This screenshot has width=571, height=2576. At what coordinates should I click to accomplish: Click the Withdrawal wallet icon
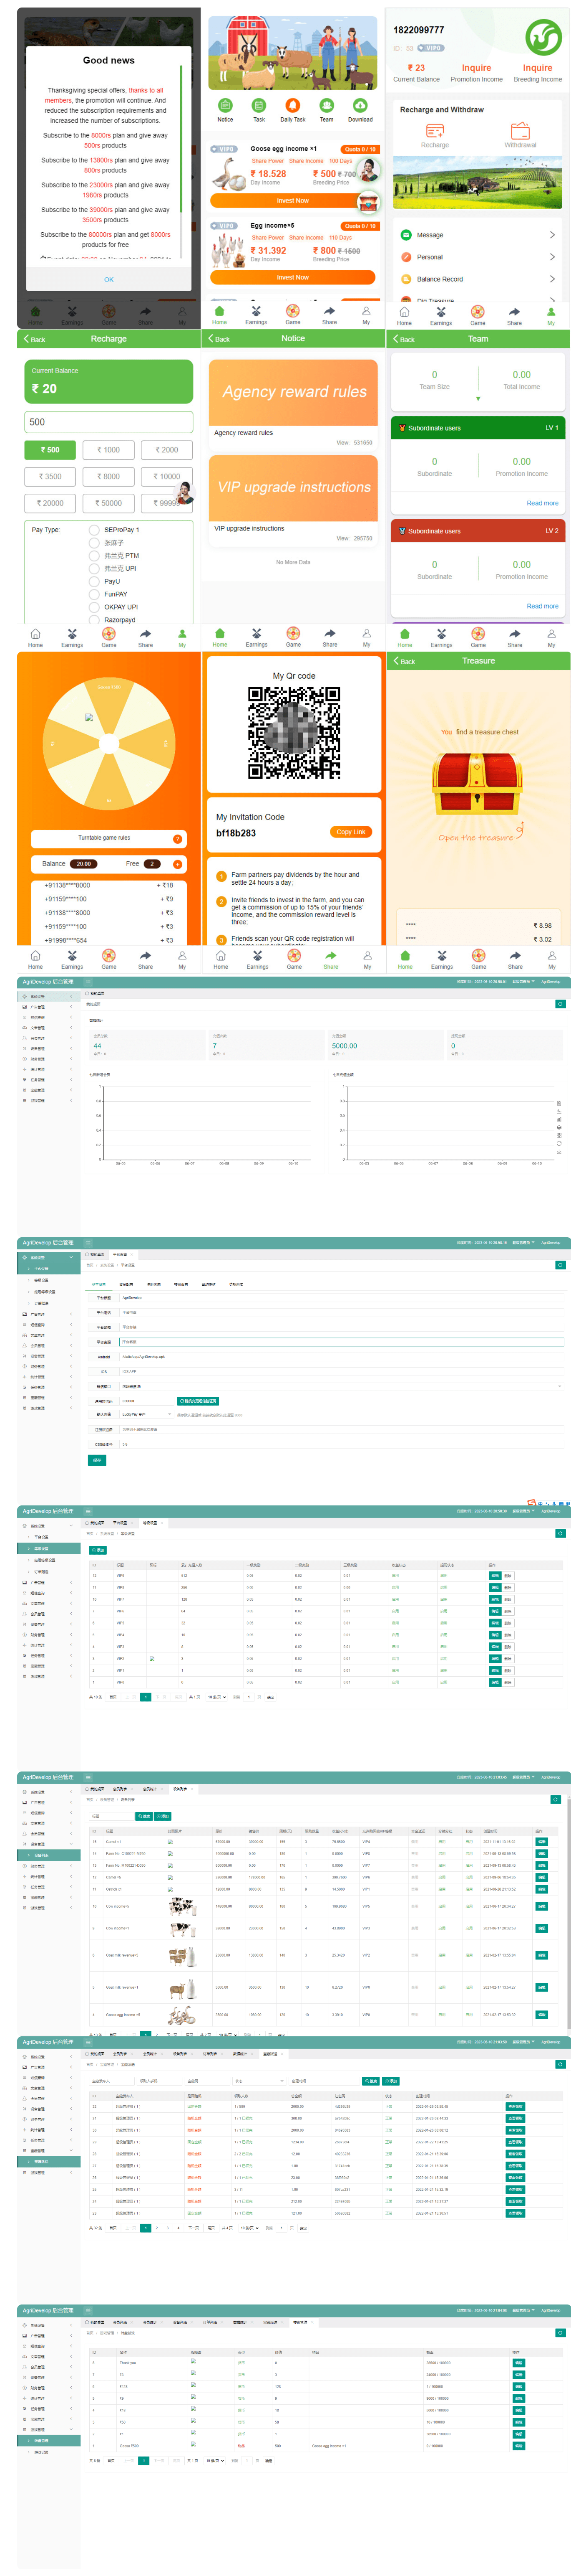pyautogui.click(x=520, y=131)
